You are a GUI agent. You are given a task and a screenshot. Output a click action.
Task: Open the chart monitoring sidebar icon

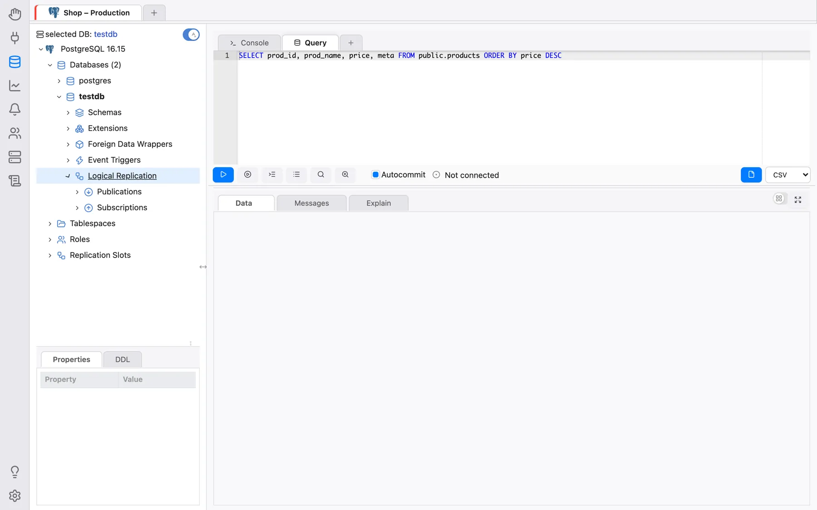(15, 85)
